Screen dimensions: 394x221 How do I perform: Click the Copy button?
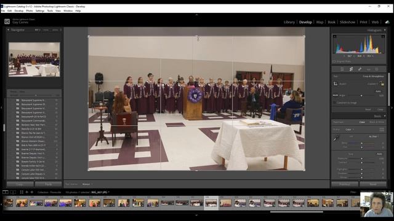pos(20,184)
